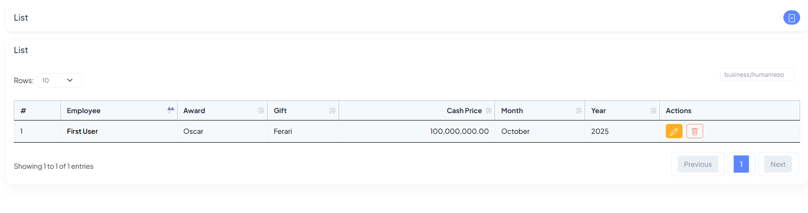This screenshot has height=213, width=808.
Task: Click the Award column sort arrows
Action: pyautogui.click(x=261, y=111)
